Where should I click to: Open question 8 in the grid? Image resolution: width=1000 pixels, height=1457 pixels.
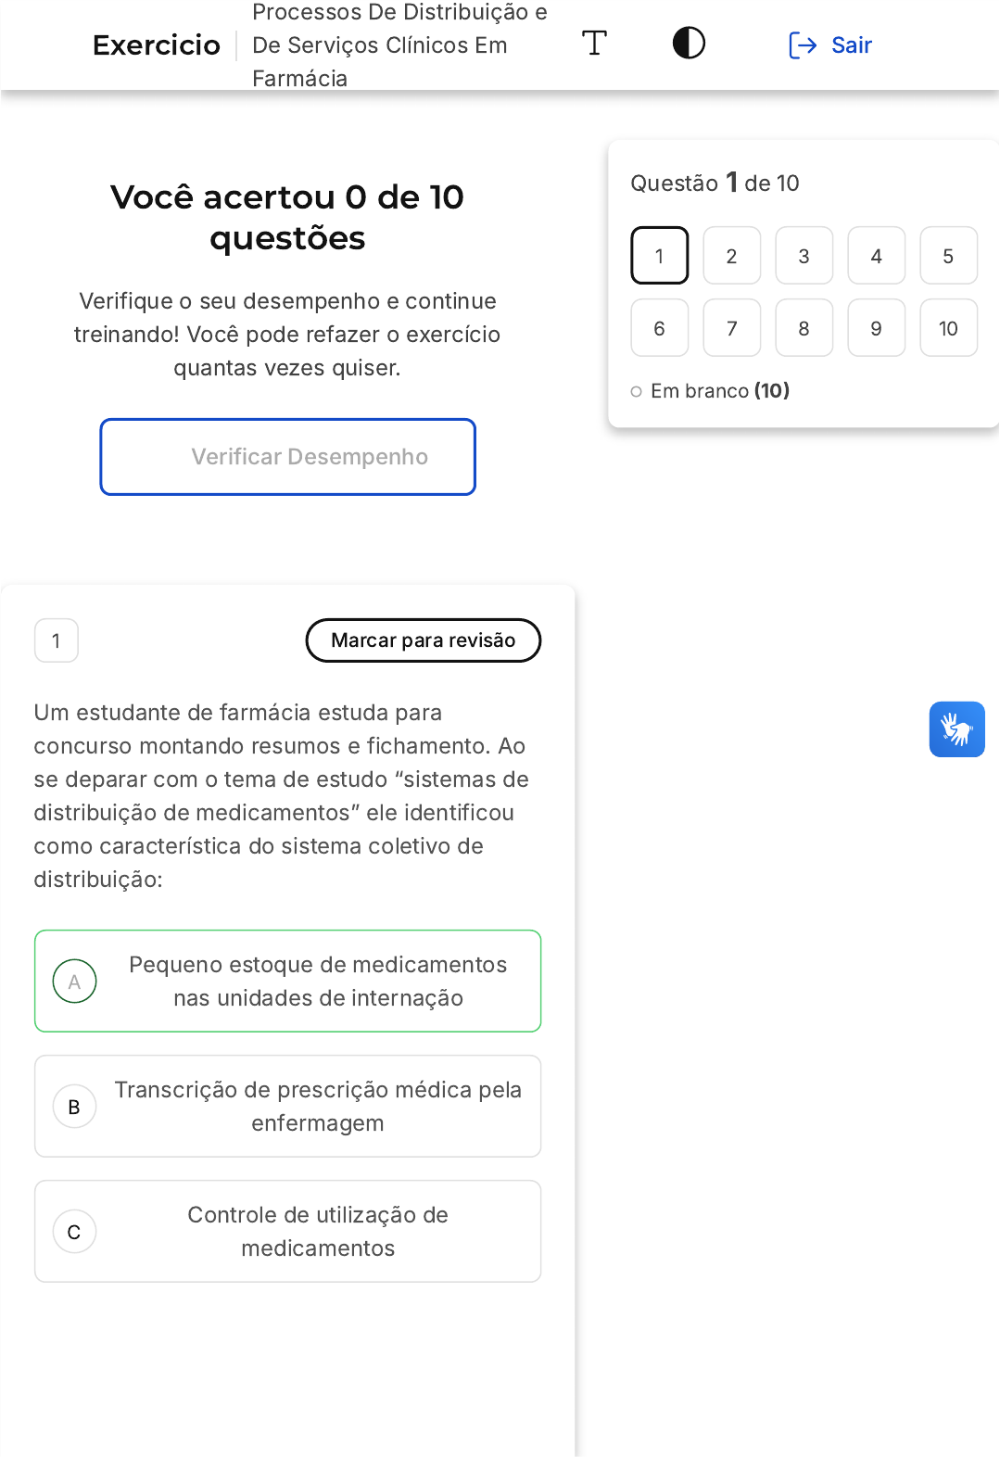pyautogui.click(x=804, y=328)
